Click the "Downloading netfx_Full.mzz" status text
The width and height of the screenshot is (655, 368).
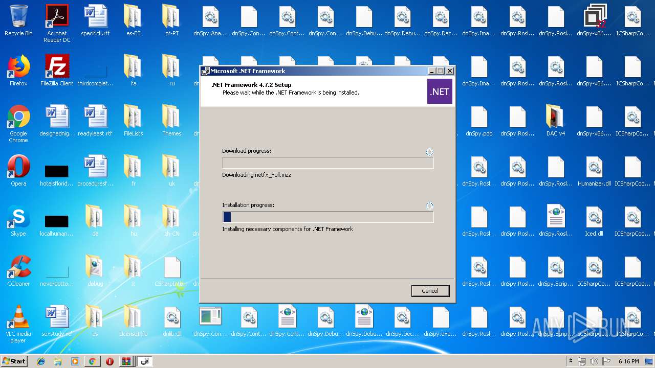256,175
